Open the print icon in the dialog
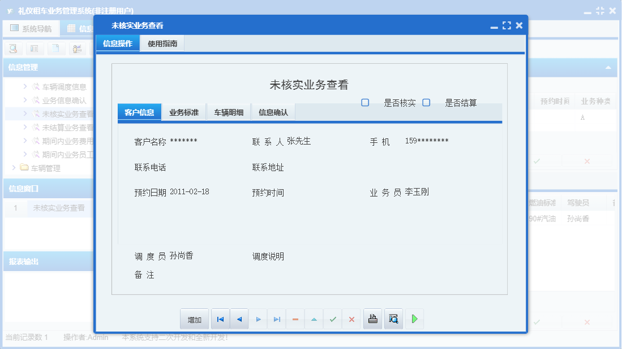 pyautogui.click(x=372, y=319)
